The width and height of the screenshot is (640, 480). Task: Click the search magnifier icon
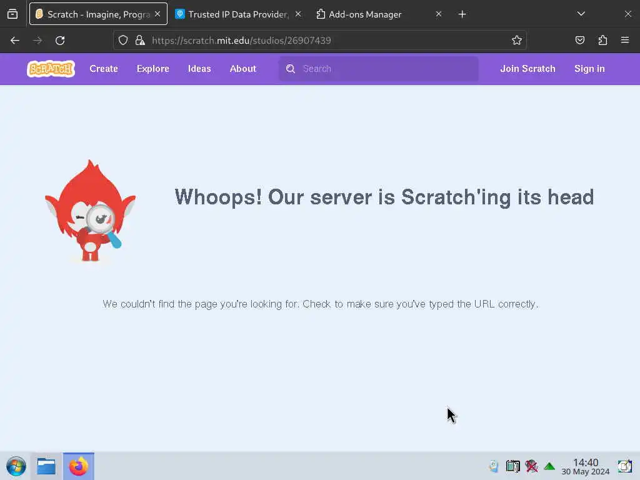(x=291, y=69)
